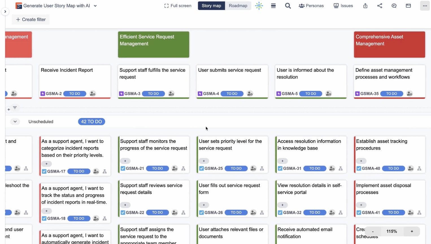Select the Story map tab
This screenshot has height=244, width=431.
click(x=211, y=6)
